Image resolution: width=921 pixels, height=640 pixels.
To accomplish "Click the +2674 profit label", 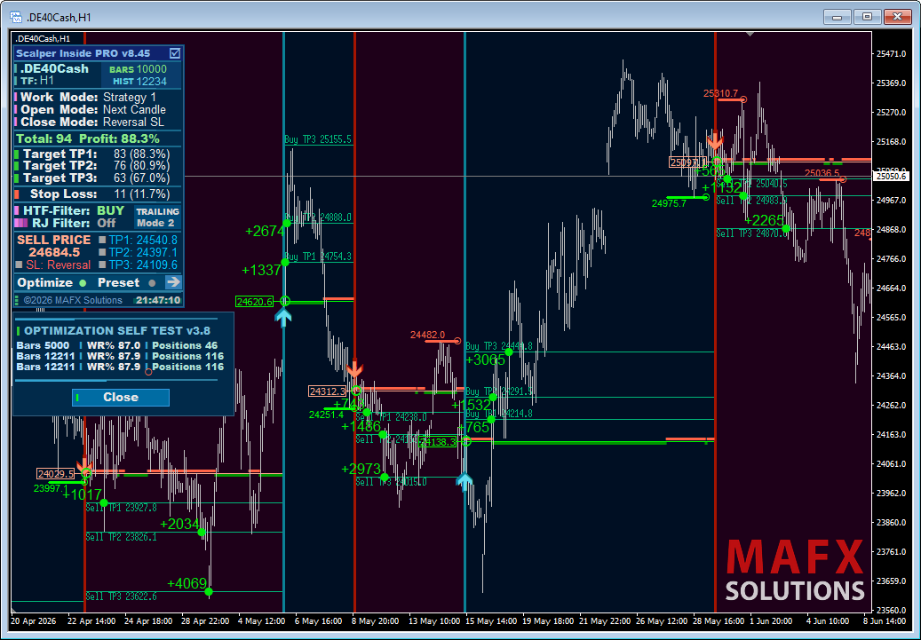I will click(265, 232).
